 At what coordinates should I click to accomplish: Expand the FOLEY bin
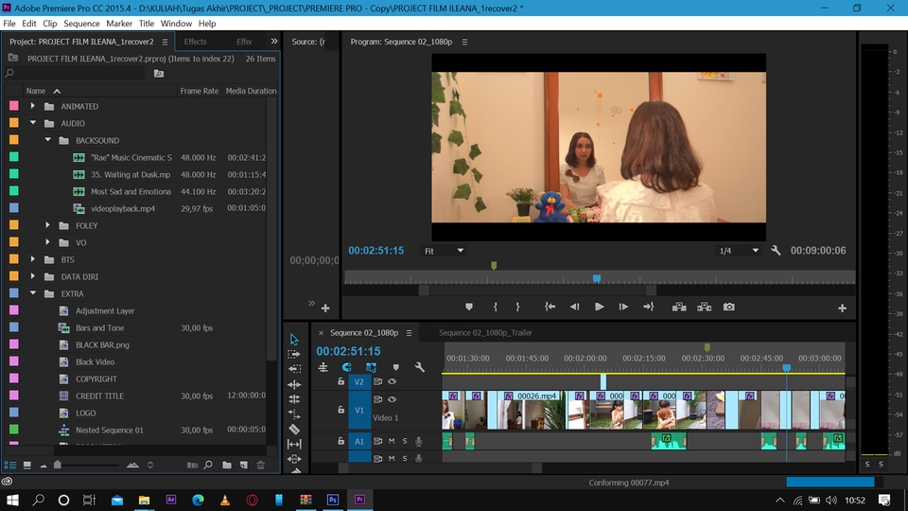48,225
